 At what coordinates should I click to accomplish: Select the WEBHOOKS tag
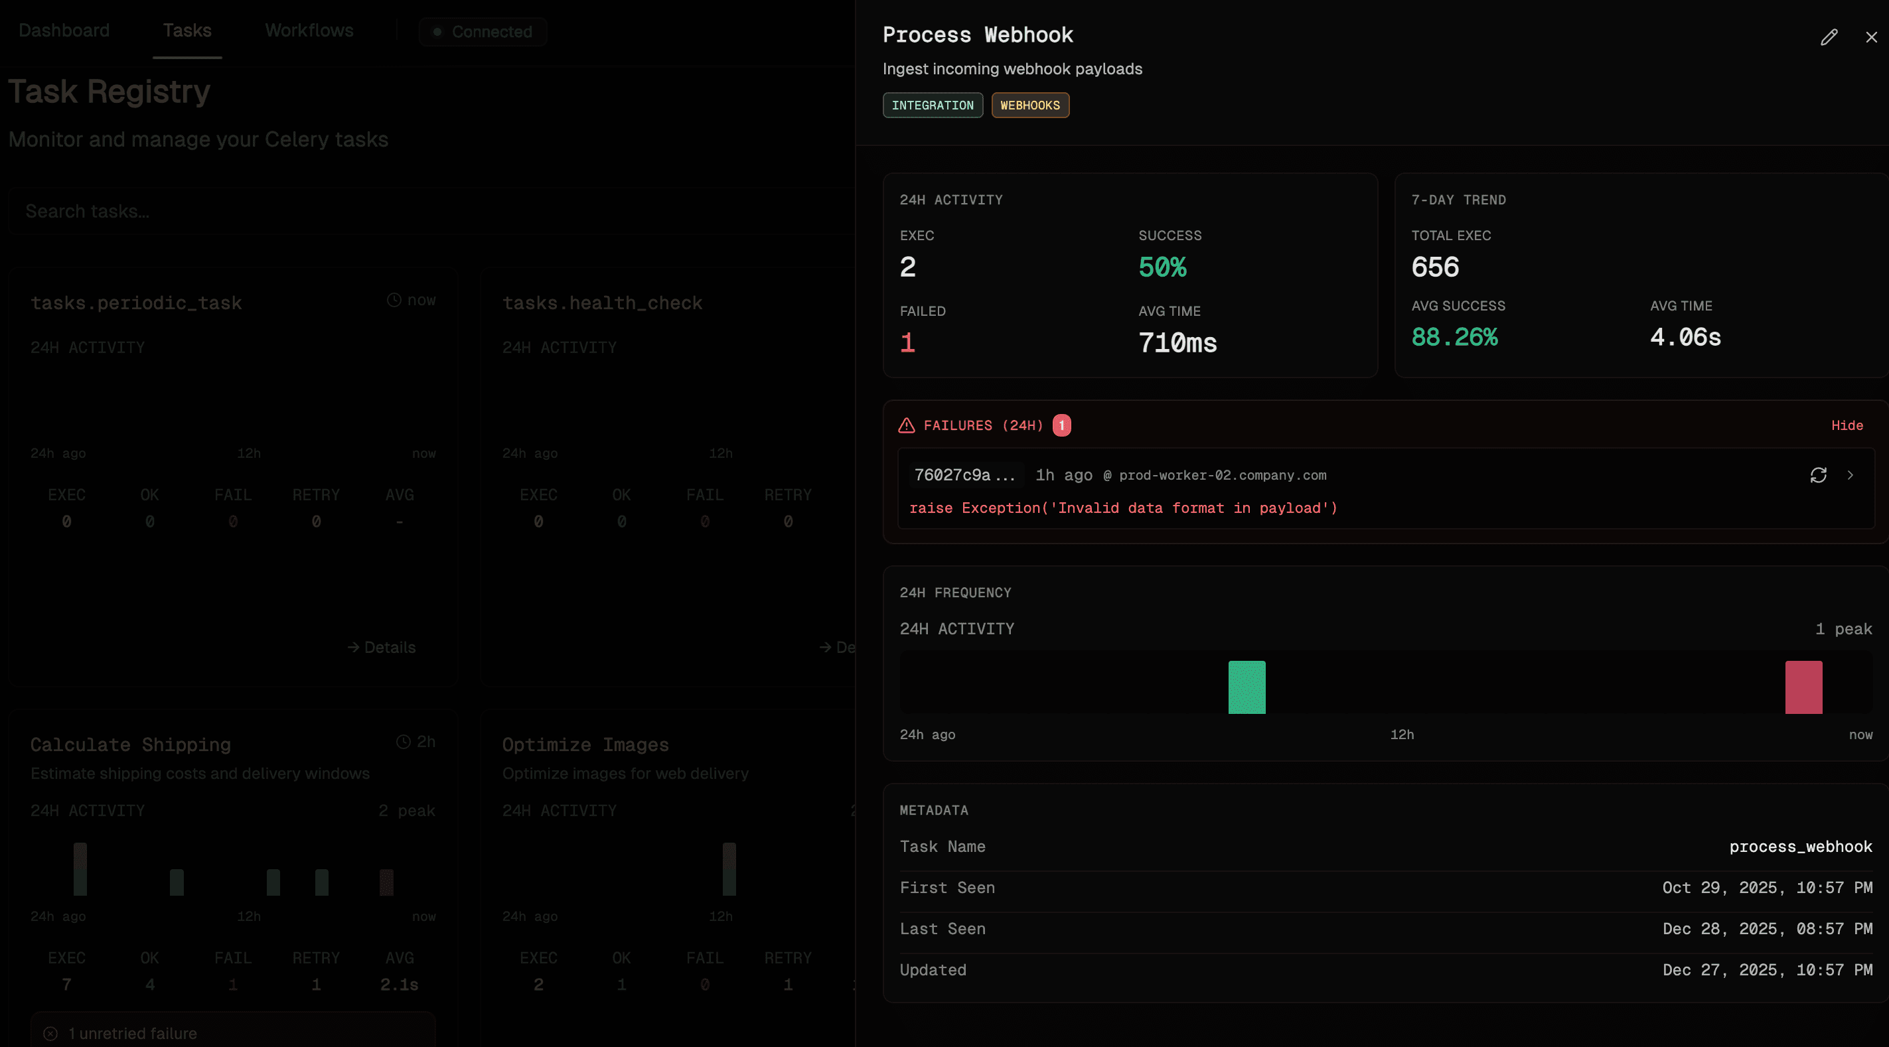click(1029, 105)
